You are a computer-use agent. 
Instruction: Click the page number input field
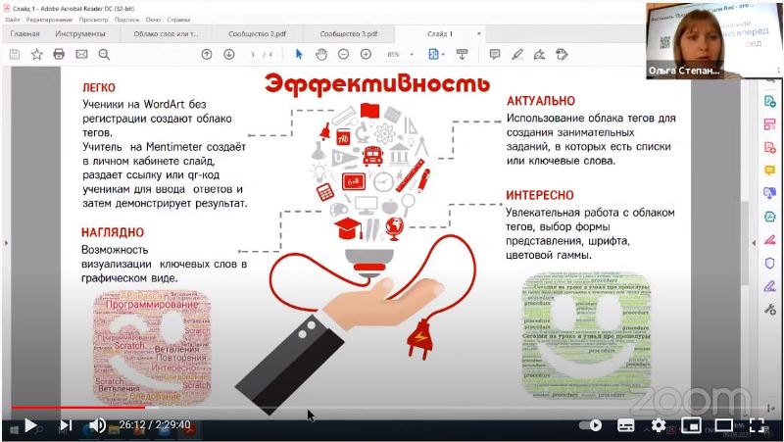click(x=253, y=54)
